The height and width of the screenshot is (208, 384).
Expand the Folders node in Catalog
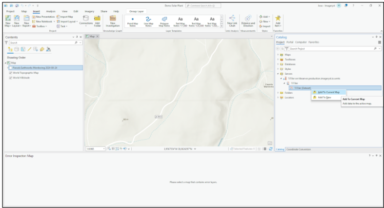click(x=278, y=93)
